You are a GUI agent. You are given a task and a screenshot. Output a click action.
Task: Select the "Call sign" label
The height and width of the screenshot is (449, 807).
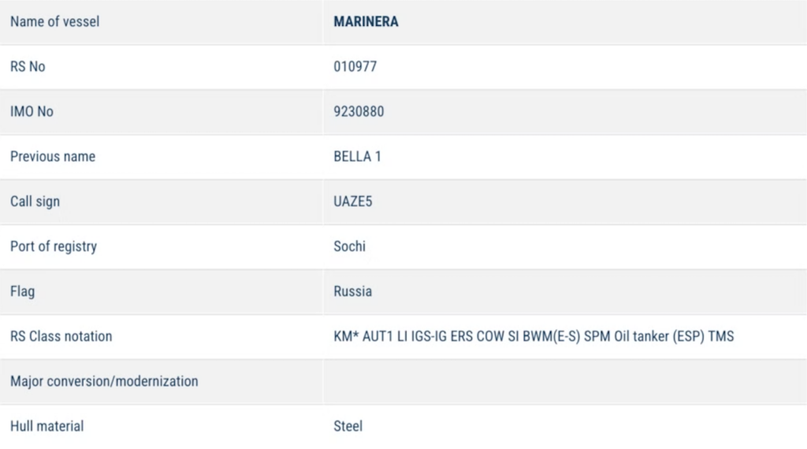pos(35,202)
